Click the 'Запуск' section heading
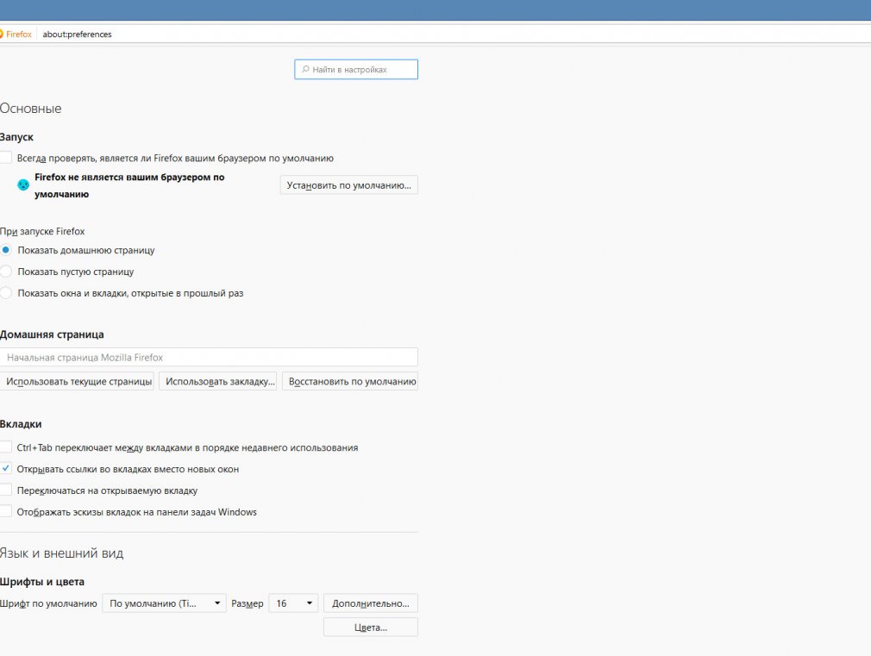This screenshot has height=656, width=871. (16, 137)
